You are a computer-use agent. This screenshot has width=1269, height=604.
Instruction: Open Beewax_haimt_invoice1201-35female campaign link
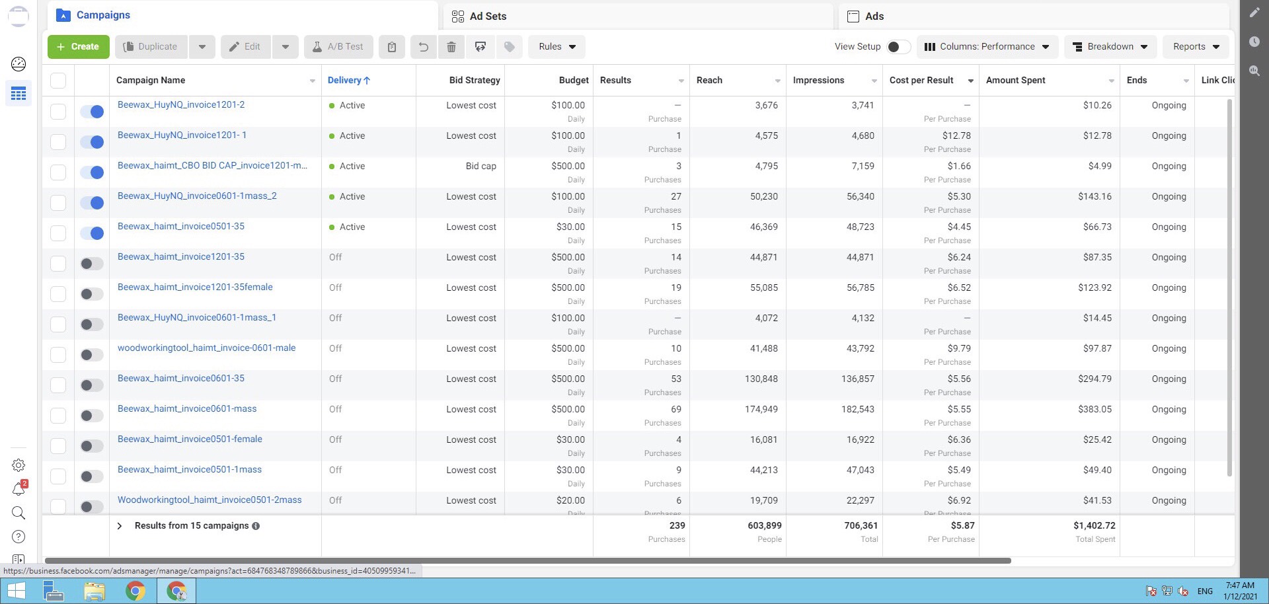click(x=195, y=287)
